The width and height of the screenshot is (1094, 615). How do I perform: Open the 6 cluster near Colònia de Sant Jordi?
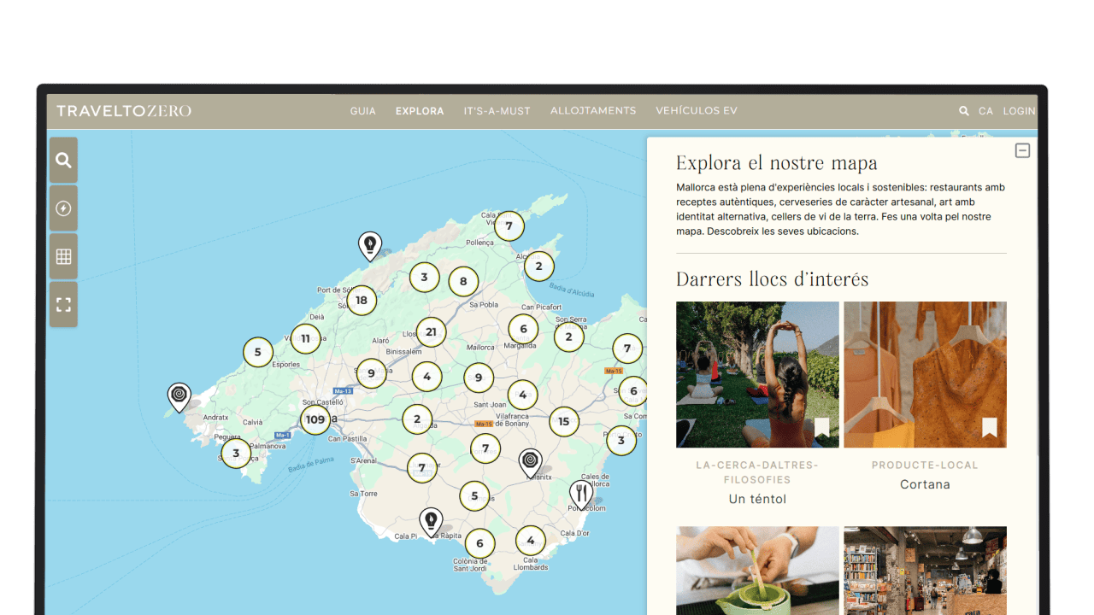479,543
